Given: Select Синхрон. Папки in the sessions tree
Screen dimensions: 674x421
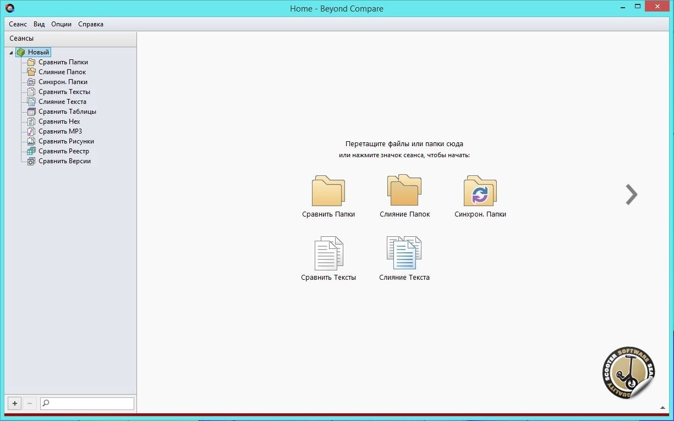Looking at the screenshot, I should pos(63,82).
